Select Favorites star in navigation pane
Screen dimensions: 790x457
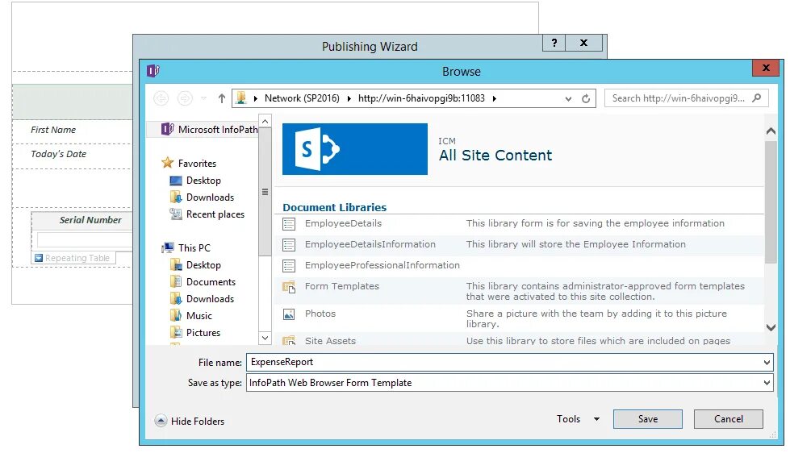pyautogui.click(x=167, y=163)
